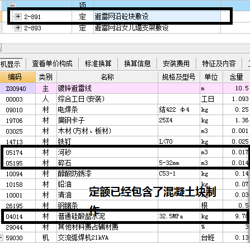Select the 铅油 name cell
The height and width of the screenshot is (243, 250).
107,184
